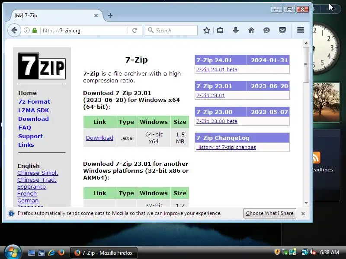Click the 64-bit x64 Download link
Screen dimensions: 346x259
[99, 138]
